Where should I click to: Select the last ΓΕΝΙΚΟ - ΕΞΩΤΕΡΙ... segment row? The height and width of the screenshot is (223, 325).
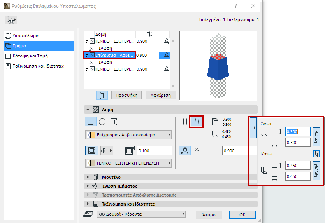[x=127, y=69]
